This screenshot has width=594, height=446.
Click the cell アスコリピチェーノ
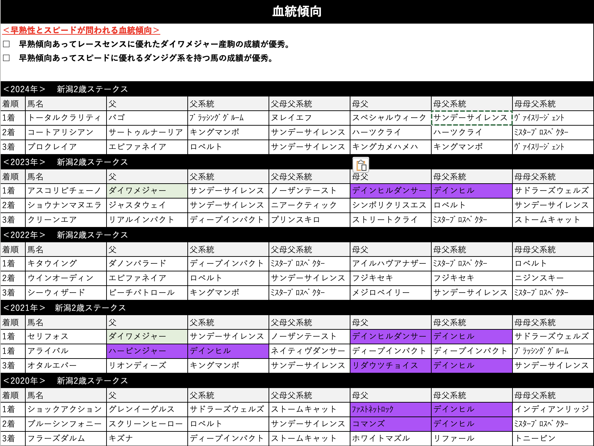66,191
